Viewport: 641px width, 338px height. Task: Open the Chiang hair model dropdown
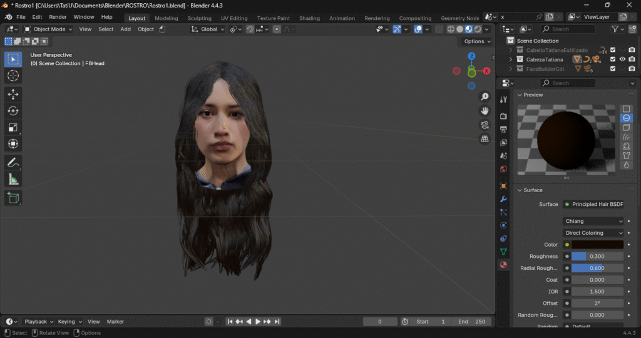pyautogui.click(x=593, y=221)
